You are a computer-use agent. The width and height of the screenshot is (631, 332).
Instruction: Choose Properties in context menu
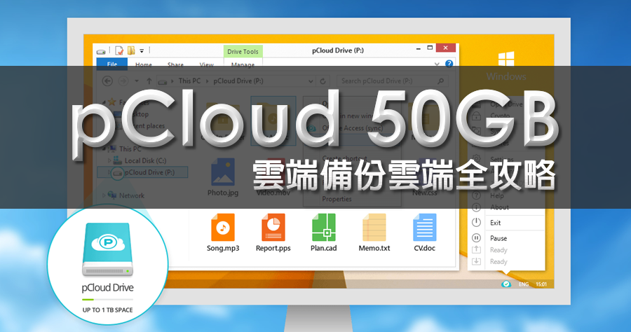[x=337, y=199]
